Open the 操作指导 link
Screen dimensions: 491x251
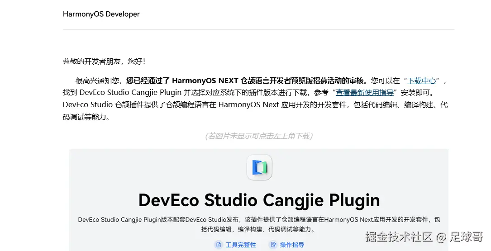click(x=292, y=245)
